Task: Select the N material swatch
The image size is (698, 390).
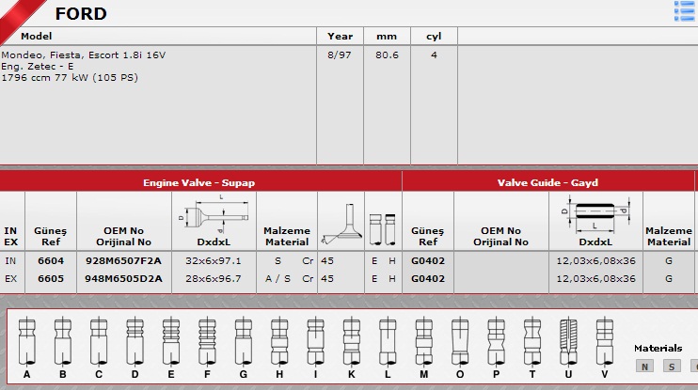Action: pyautogui.click(x=644, y=367)
